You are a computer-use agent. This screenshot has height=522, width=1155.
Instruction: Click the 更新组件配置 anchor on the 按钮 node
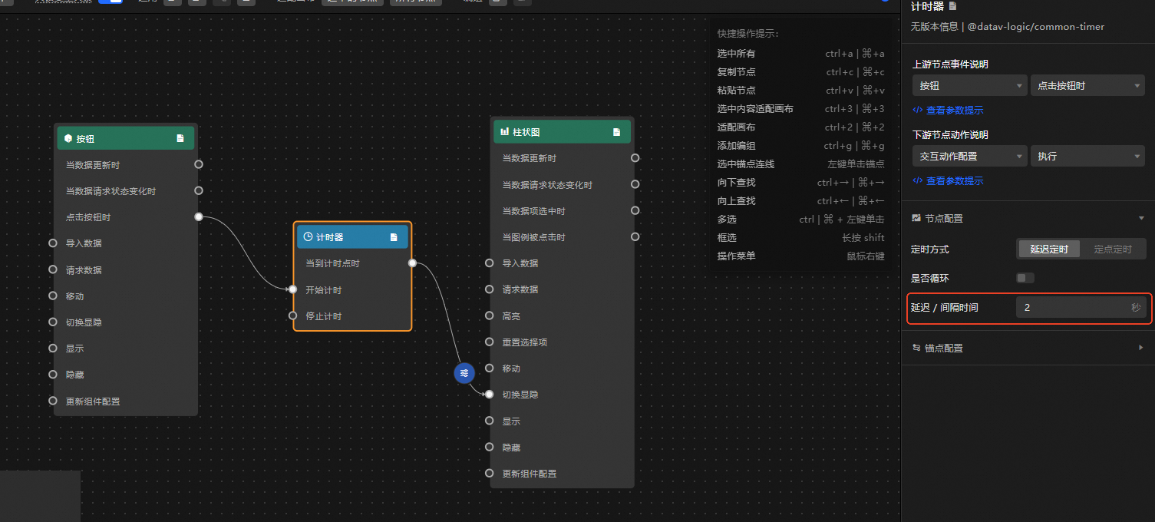(53, 401)
